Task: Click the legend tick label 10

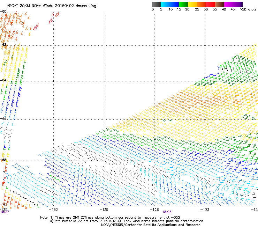Action: (170, 9)
